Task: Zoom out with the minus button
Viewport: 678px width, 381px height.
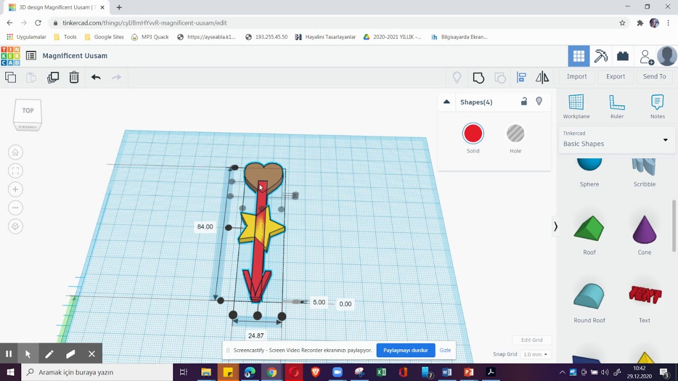Action: pos(15,208)
